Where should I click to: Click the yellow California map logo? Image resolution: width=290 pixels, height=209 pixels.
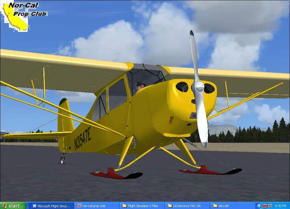point(16,19)
